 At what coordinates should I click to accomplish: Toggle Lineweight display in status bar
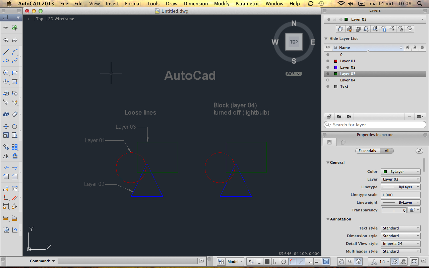point(318,261)
